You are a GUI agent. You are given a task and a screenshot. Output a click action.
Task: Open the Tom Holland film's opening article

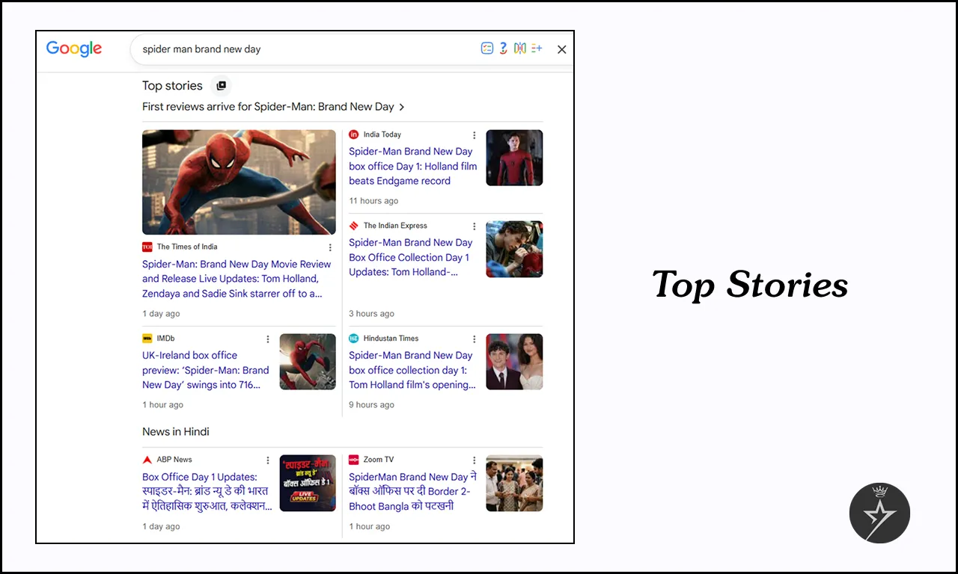(x=412, y=370)
